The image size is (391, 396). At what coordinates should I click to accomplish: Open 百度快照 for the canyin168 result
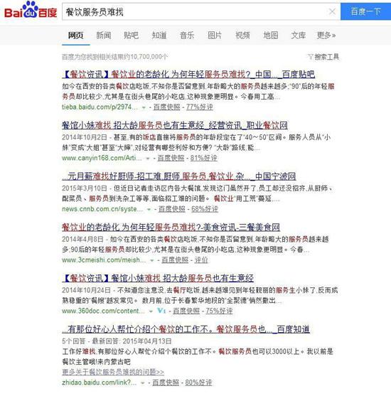pyautogui.click(x=171, y=158)
